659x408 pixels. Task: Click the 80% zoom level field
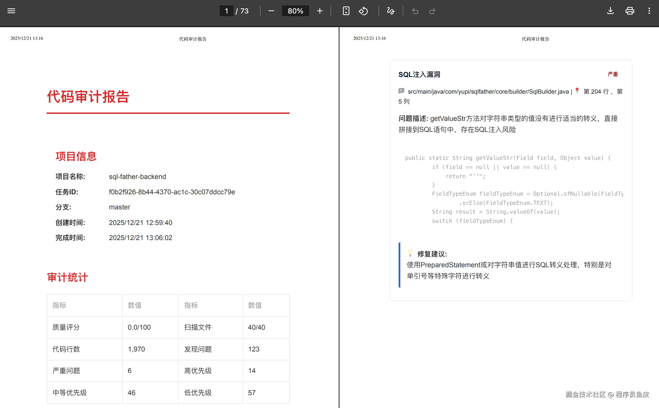pos(295,11)
